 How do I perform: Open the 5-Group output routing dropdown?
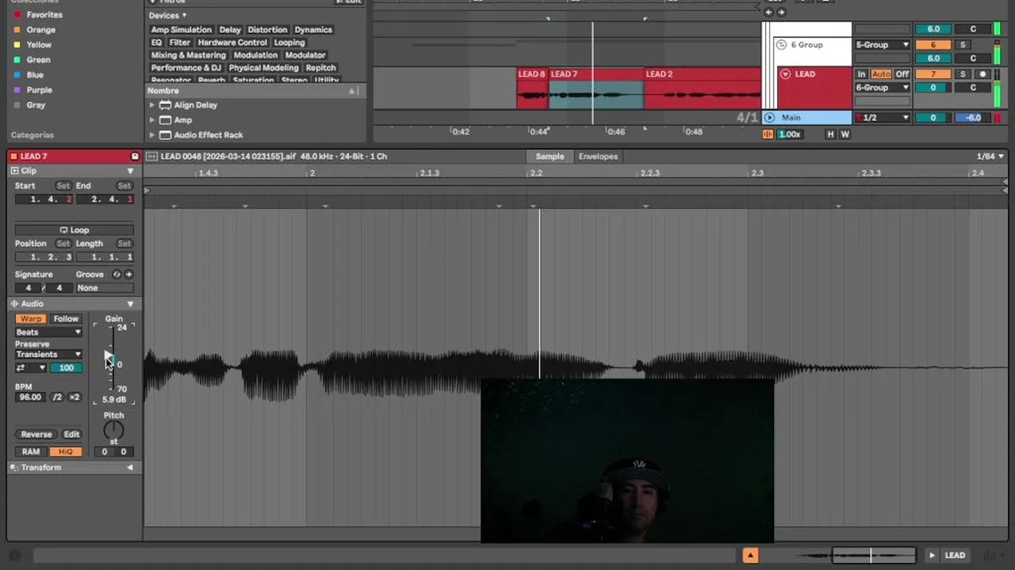click(882, 44)
